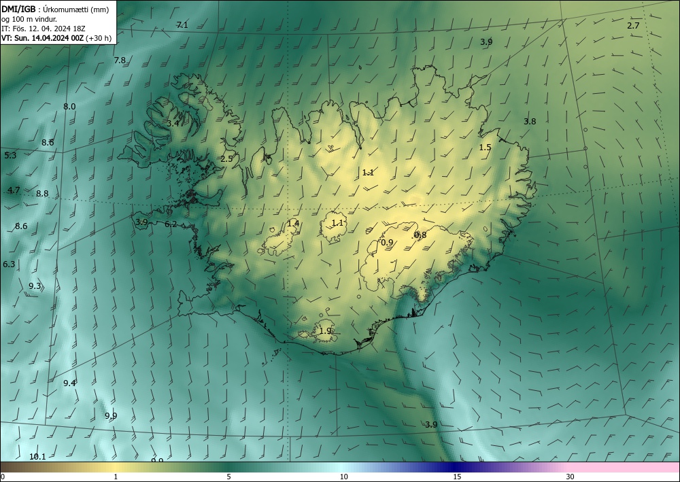Viewport: 680px width, 482px height.
Task: Click the 8.8 value on the map
Action: click(42, 193)
